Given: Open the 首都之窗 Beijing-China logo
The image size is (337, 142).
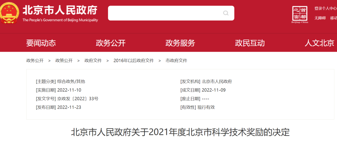Looking at the screenshot, I should (300, 14).
